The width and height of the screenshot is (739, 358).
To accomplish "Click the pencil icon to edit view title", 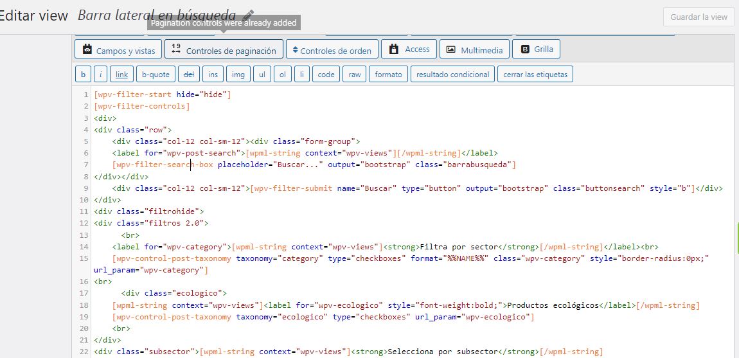I will pyautogui.click(x=248, y=14).
